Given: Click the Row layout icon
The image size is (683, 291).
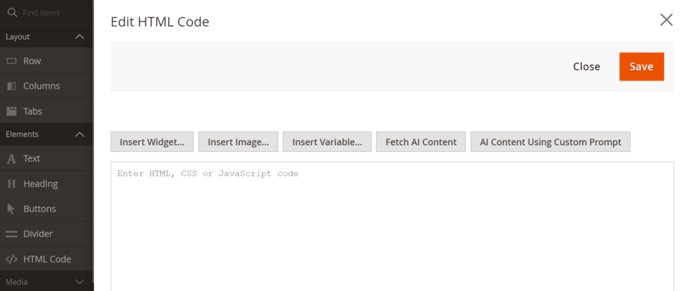Looking at the screenshot, I should (11, 61).
